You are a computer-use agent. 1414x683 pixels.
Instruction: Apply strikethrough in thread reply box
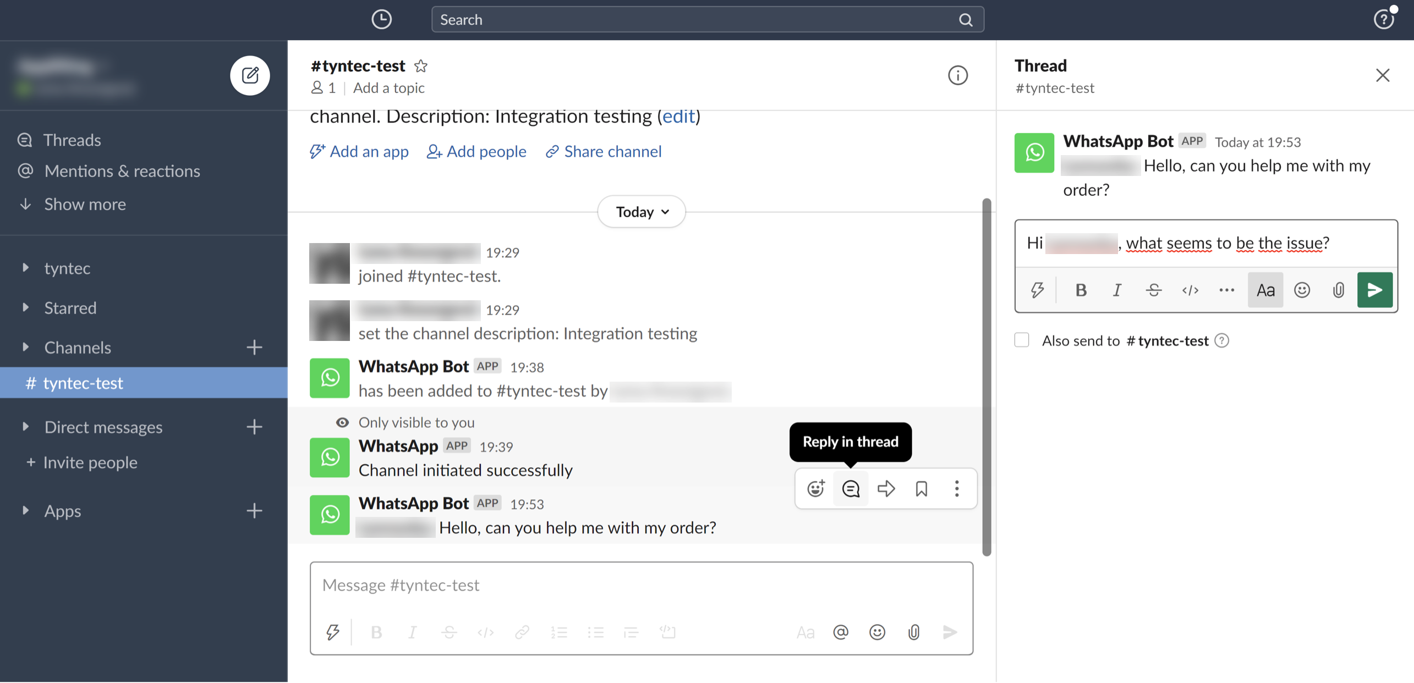click(1153, 290)
